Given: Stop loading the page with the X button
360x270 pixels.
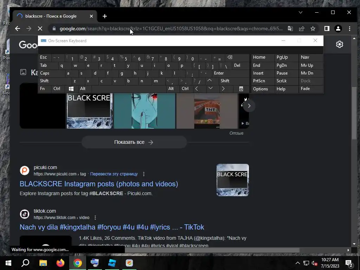Looking at the screenshot, I should pyautogui.click(x=40, y=28).
